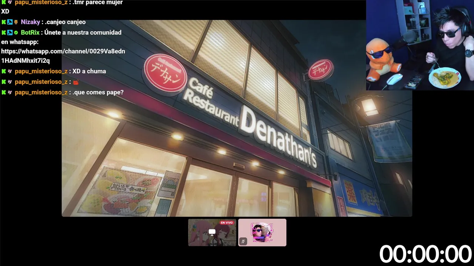This screenshot has width=474, height=266.
Task: Click the monitor icon on the screen share thumbnail
Action: pyautogui.click(x=212, y=232)
